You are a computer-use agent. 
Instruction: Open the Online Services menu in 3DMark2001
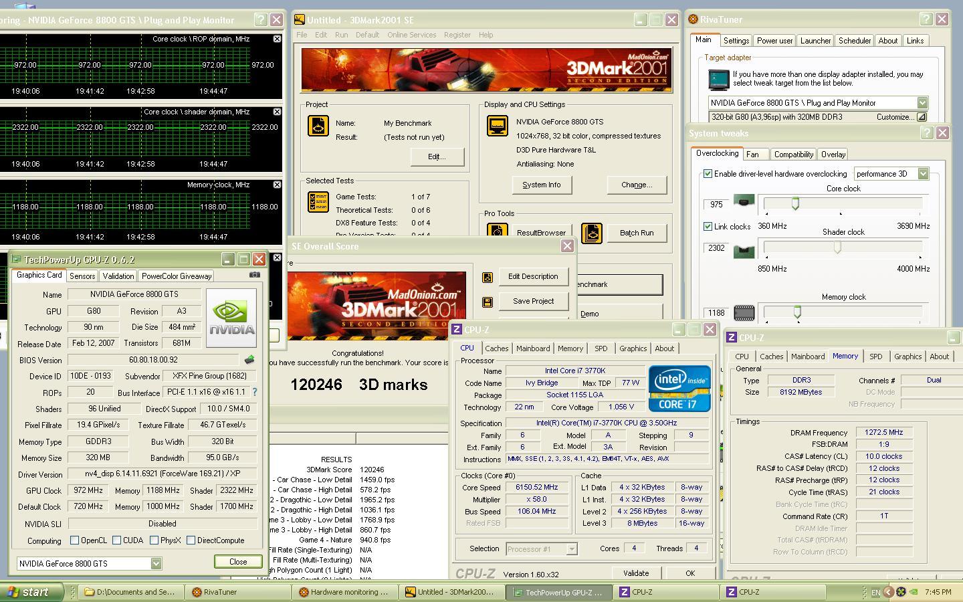411,35
